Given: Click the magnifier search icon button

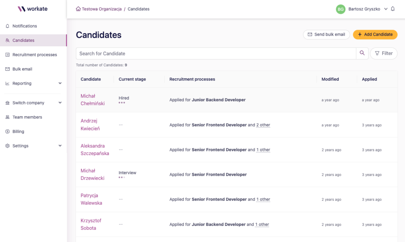Looking at the screenshot, I should pos(362,53).
